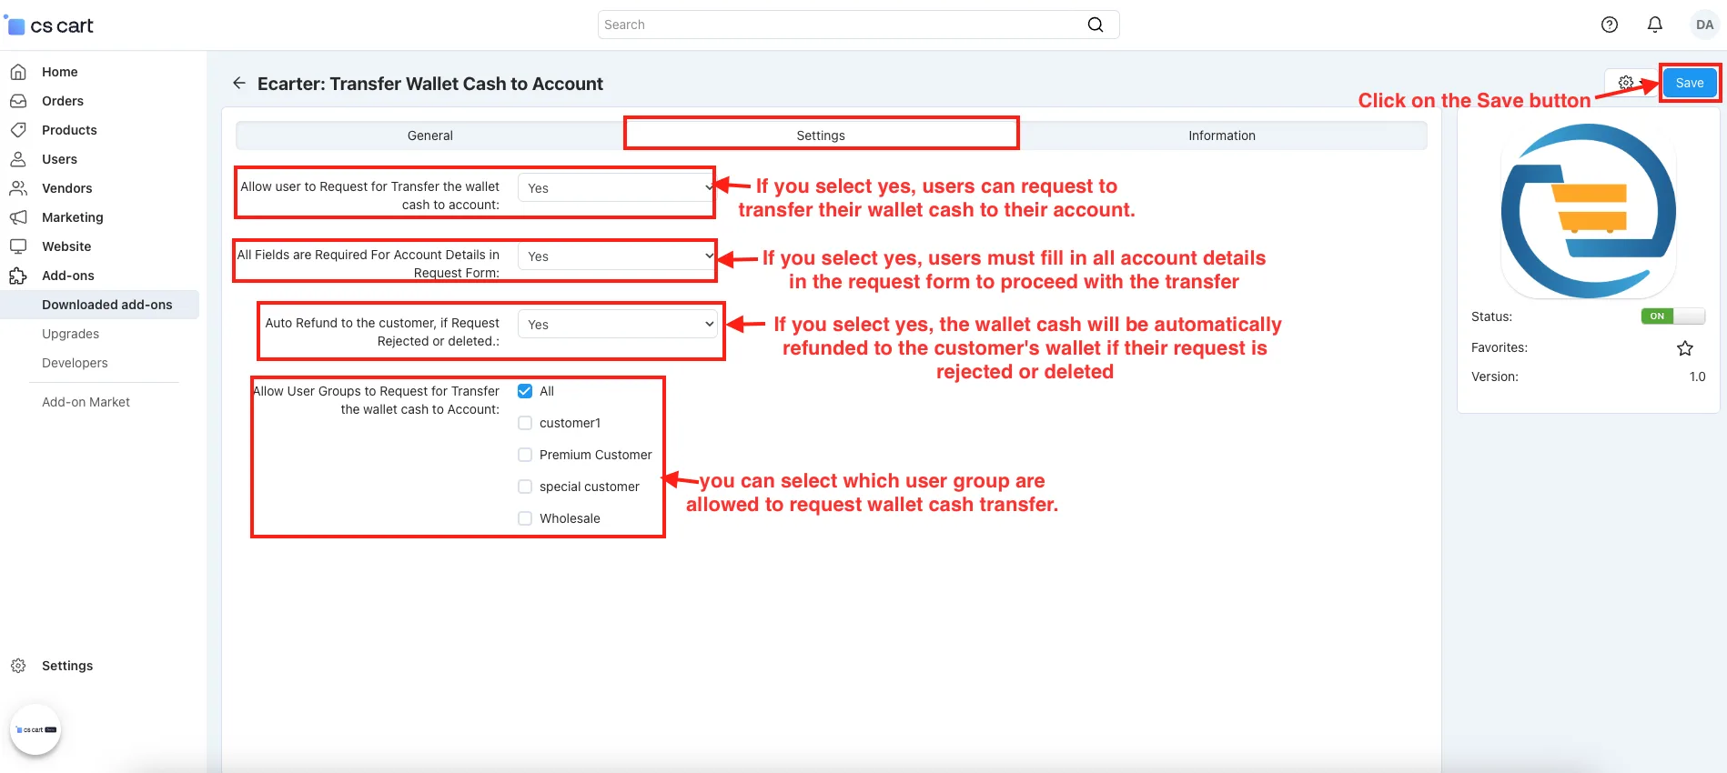Click the Status: label

(1491, 316)
